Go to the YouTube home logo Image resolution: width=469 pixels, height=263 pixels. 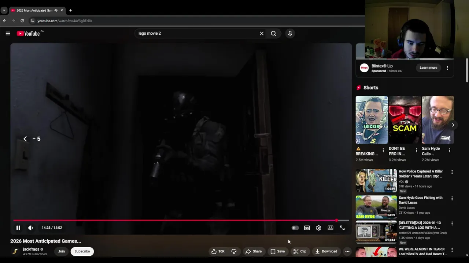pos(28,34)
